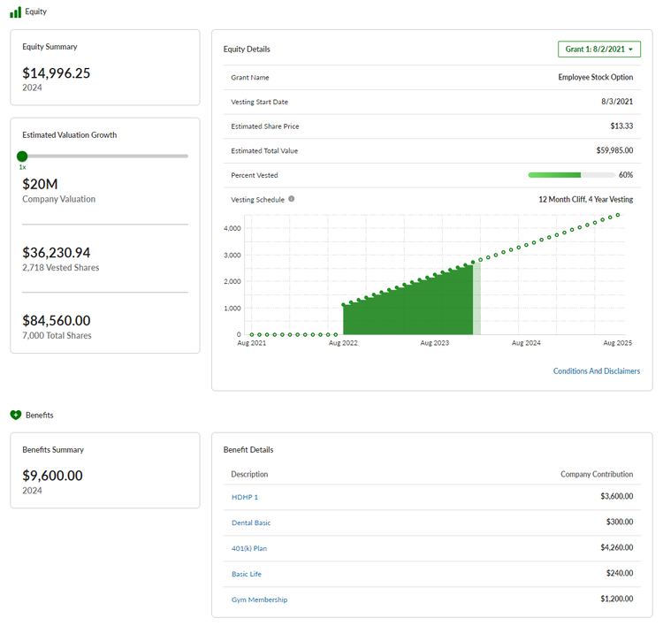Click the Vesting Schedule info icon
Image resolution: width=663 pixels, height=626 pixels.
click(x=292, y=199)
